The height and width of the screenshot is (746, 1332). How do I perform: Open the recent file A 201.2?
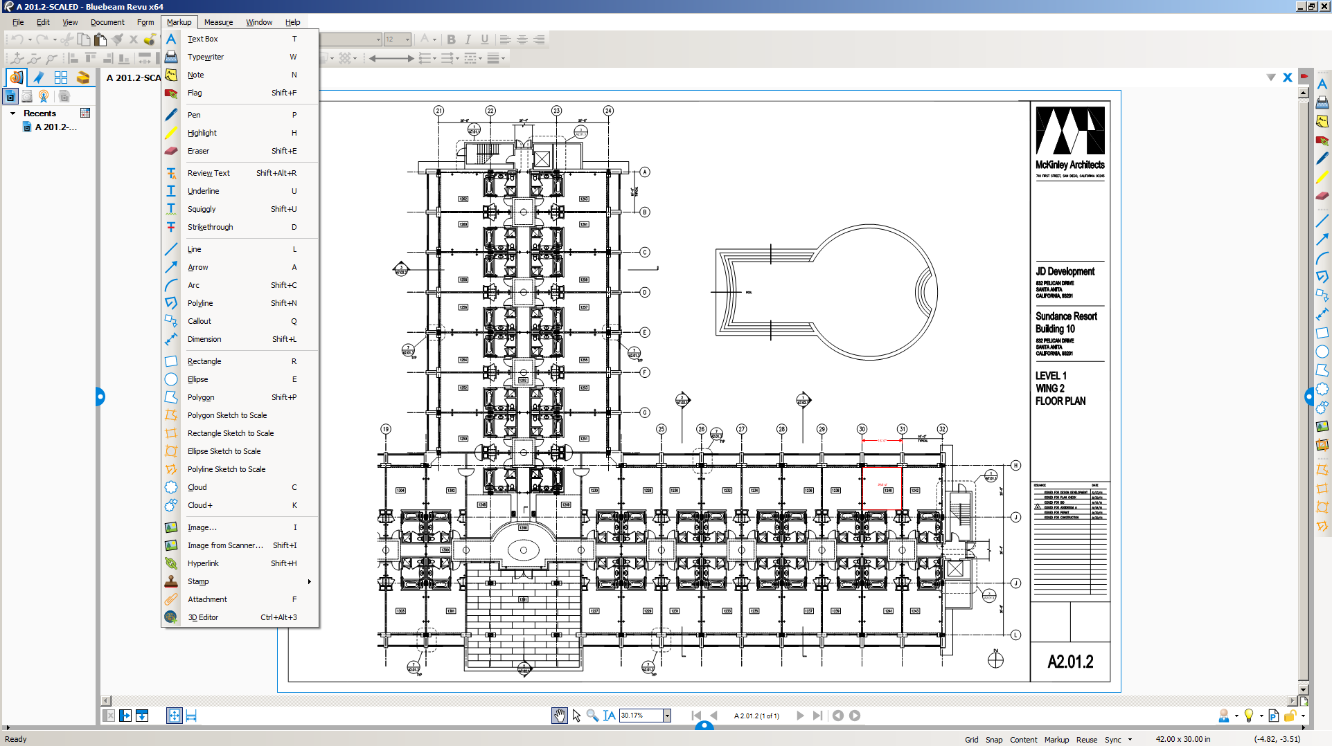coord(55,127)
